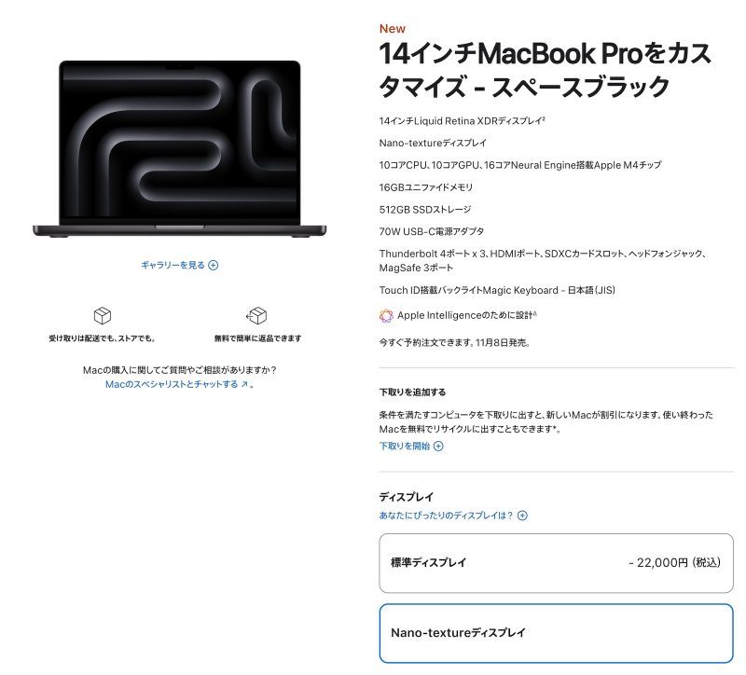Click the Apple Intelligenceのために設計 text
Image resolution: width=746 pixels, height=675 pixels.
coord(466,315)
